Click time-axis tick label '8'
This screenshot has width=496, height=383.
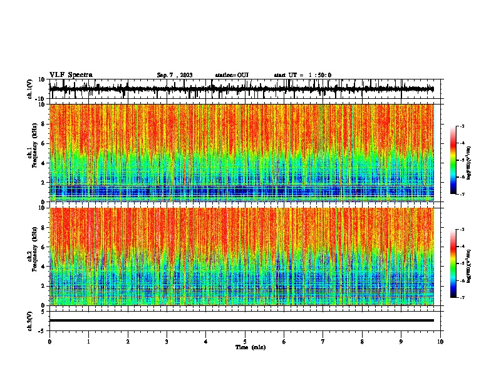pos(362,342)
